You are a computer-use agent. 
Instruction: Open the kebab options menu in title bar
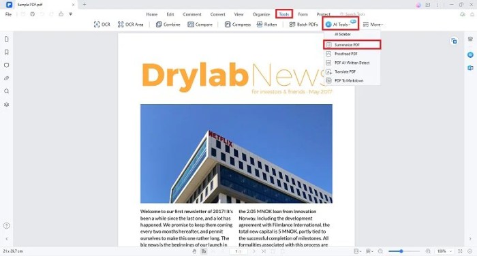tap(437, 5)
